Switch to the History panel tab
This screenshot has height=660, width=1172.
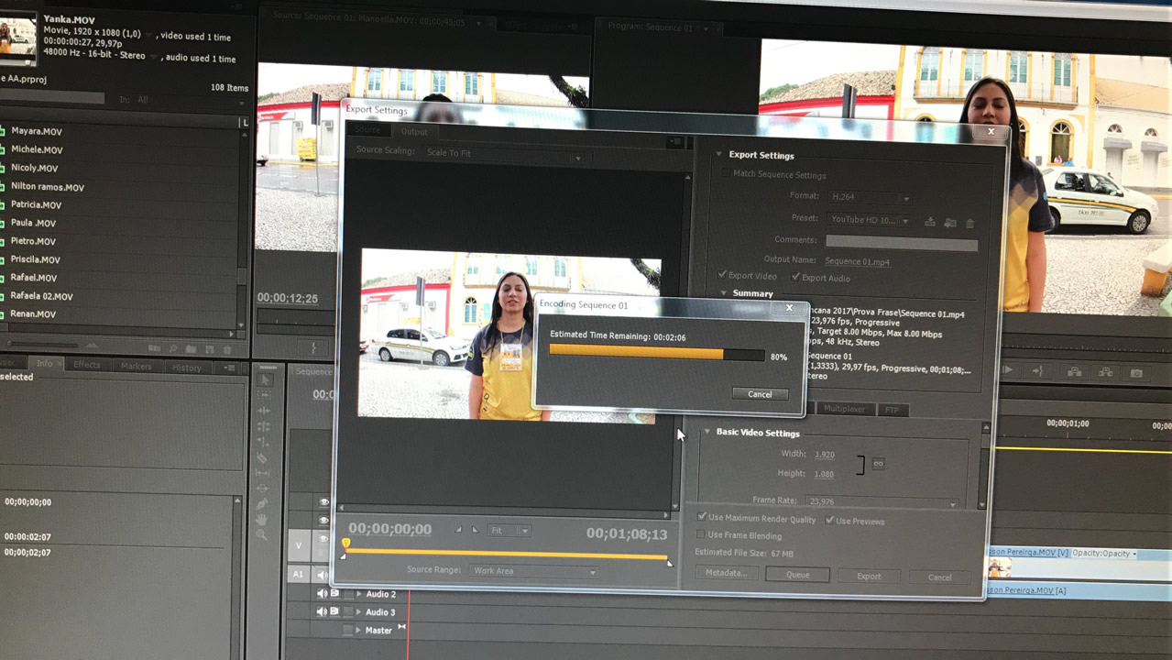coord(187,368)
